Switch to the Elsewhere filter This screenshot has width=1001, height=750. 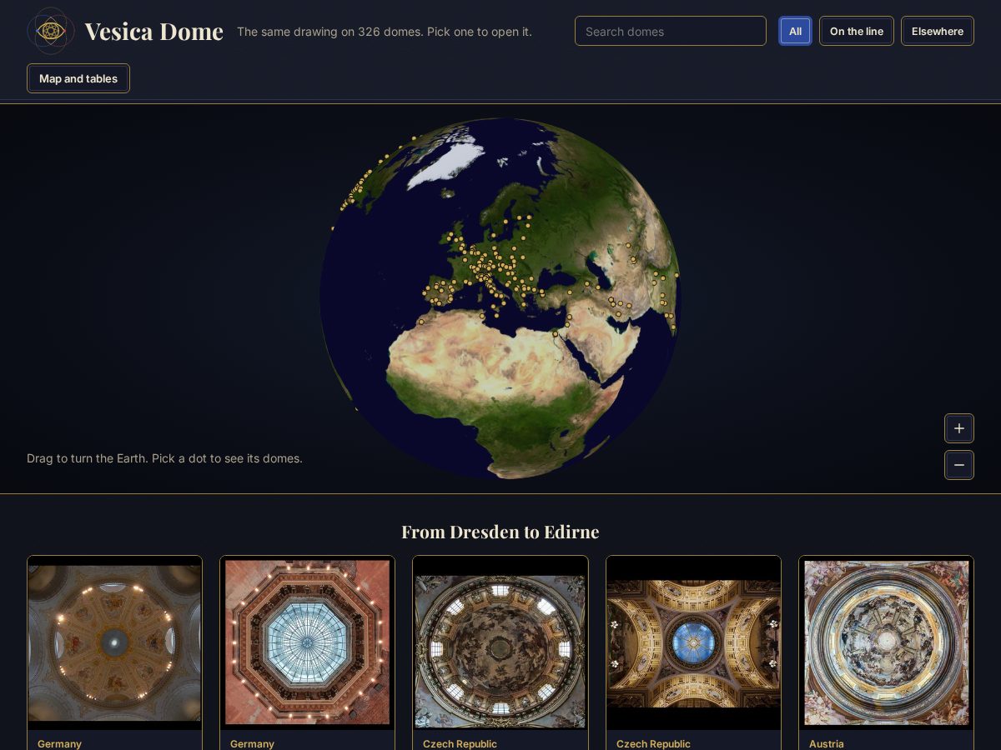(938, 31)
